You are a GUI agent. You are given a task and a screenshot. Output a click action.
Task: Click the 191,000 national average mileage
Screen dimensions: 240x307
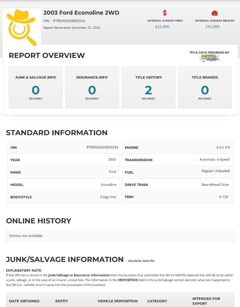pos(212,26)
